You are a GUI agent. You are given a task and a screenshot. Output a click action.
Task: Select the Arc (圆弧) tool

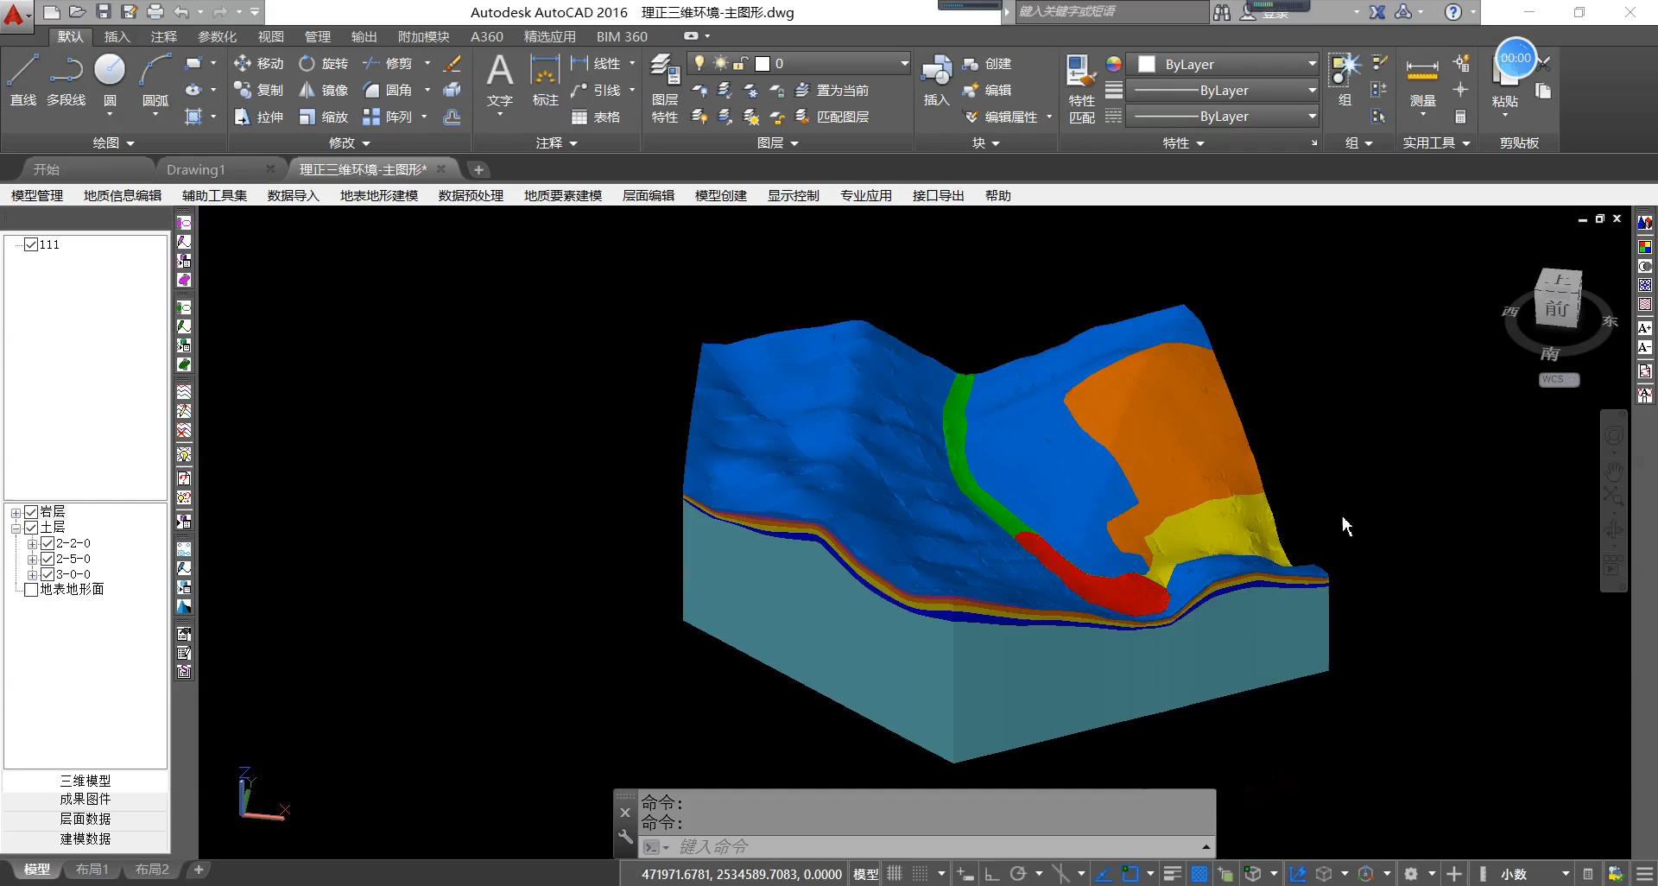point(155,79)
